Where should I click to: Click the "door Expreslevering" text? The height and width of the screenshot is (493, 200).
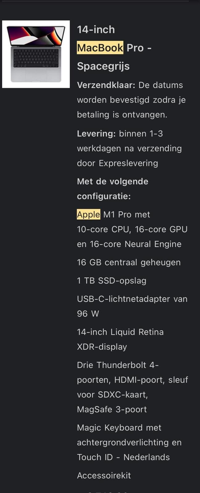(118, 163)
